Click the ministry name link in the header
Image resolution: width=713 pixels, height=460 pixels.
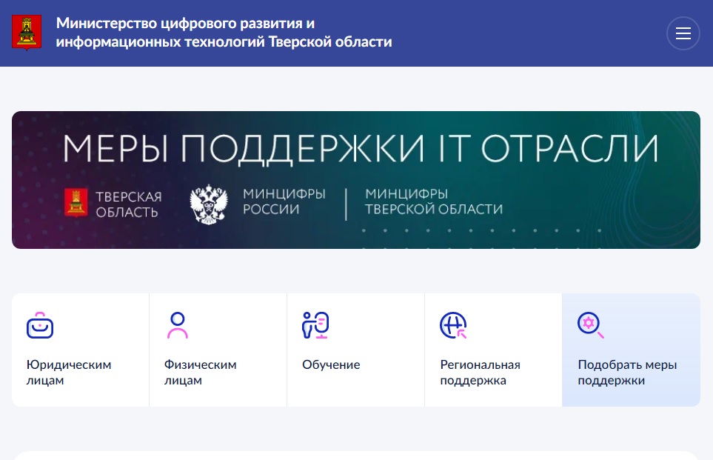[x=224, y=33]
